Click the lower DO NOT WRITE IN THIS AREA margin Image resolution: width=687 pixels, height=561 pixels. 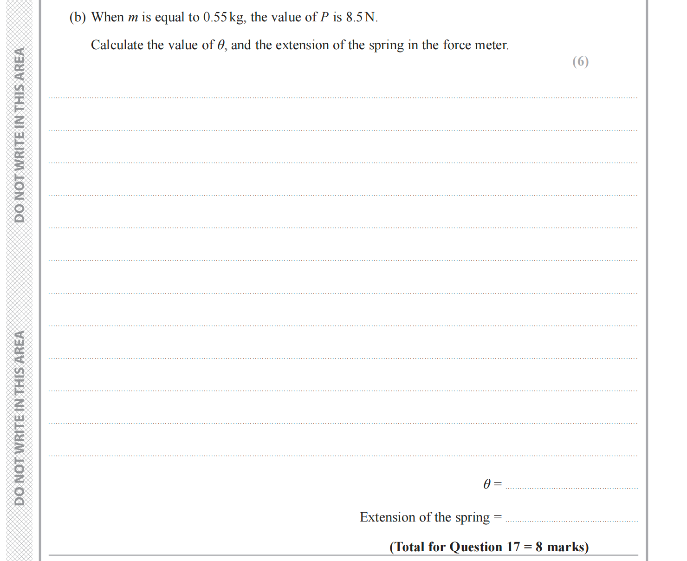coord(19,418)
